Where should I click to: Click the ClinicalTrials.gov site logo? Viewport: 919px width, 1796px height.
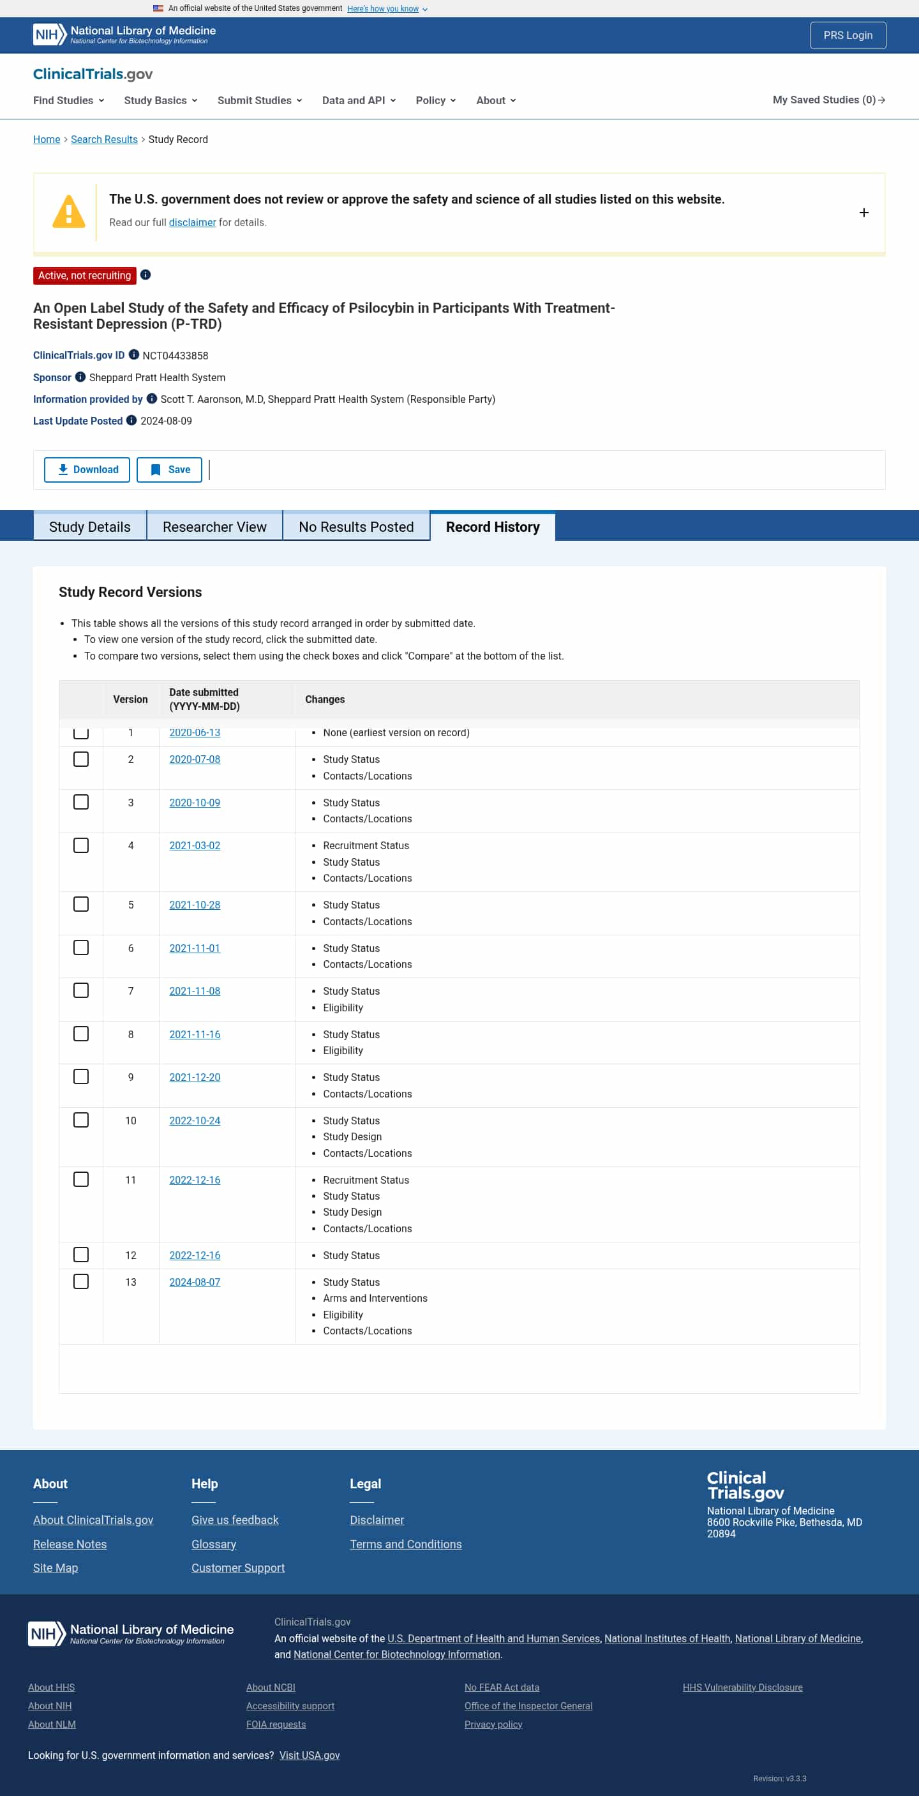tap(93, 74)
